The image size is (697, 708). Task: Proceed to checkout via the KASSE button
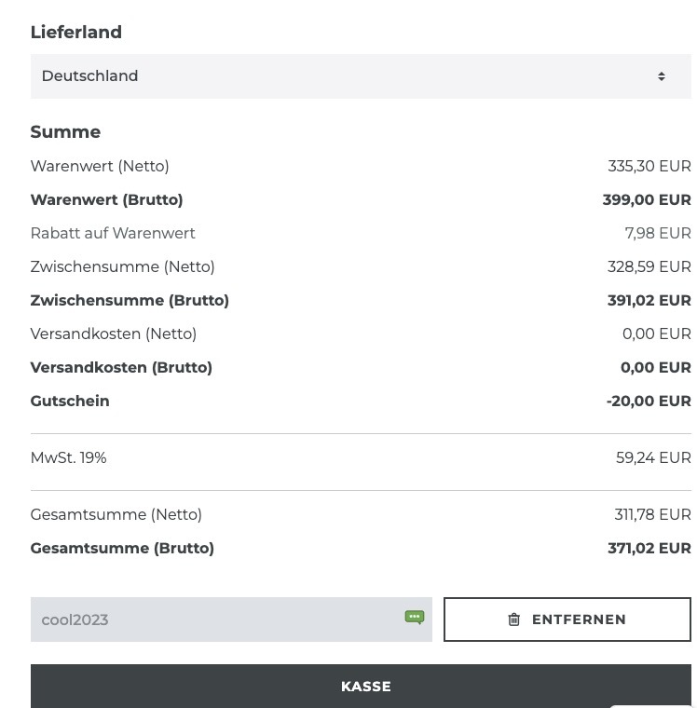(x=361, y=686)
